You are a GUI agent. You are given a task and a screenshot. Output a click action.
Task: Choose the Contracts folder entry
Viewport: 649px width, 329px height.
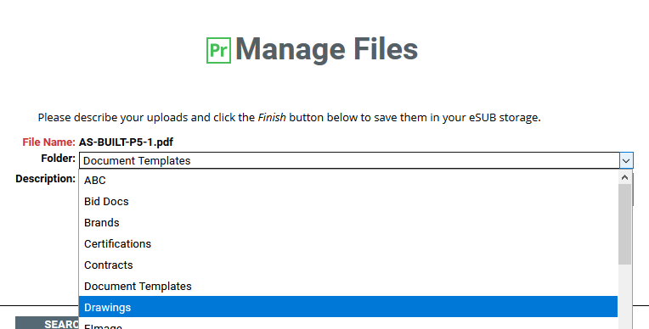(348, 265)
